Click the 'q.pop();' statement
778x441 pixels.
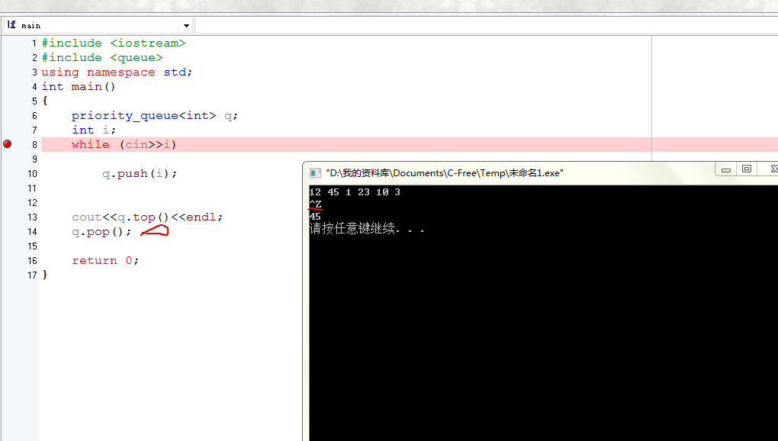[101, 232]
